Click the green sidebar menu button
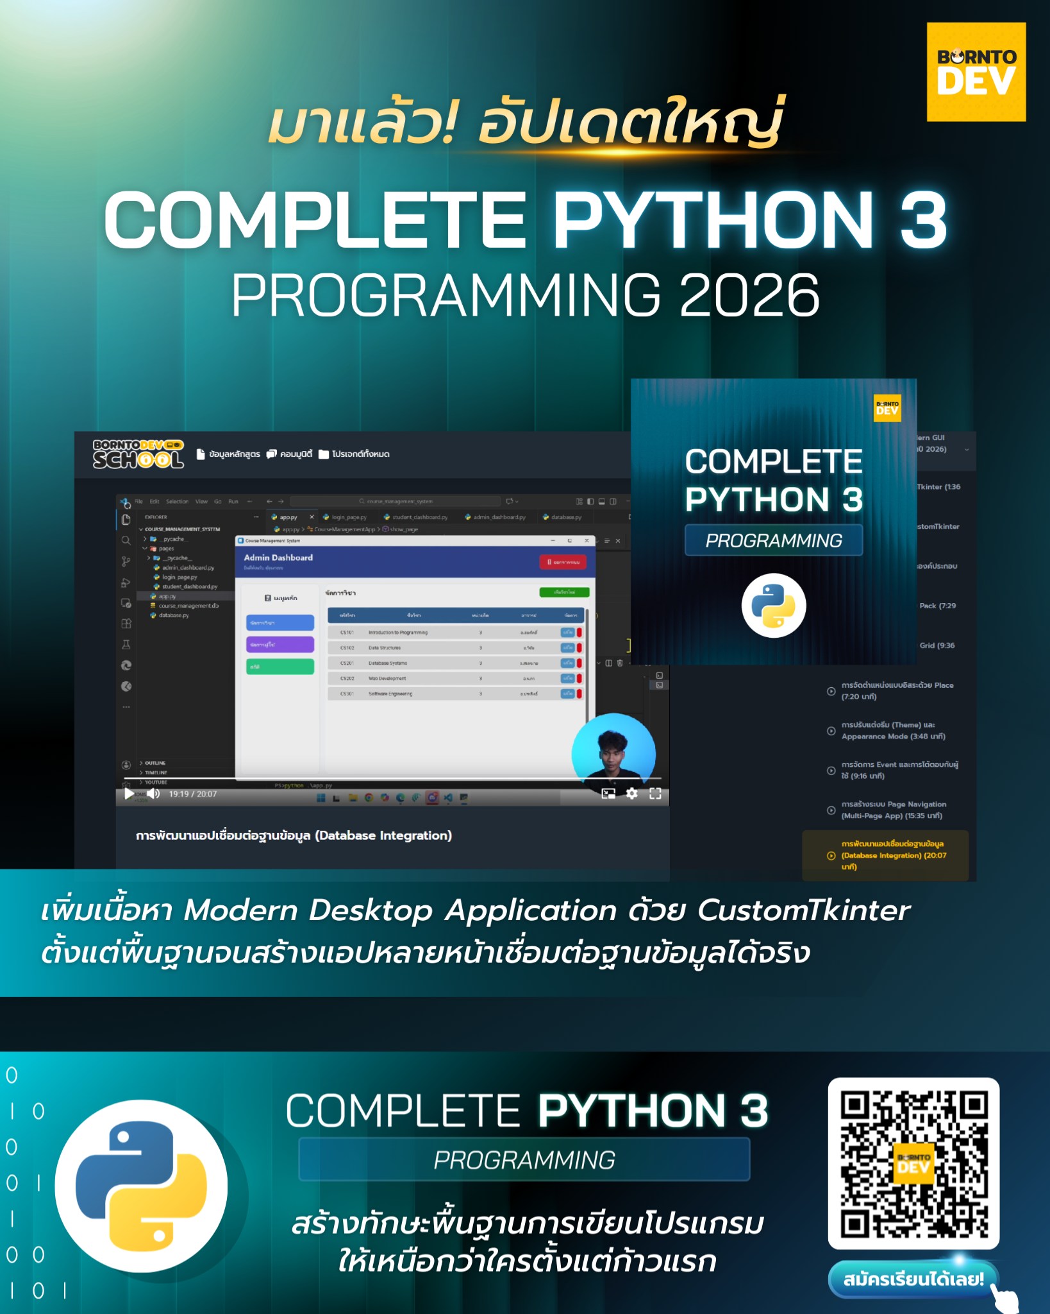The width and height of the screenshot is (1050, 1314). pos(280,667)
